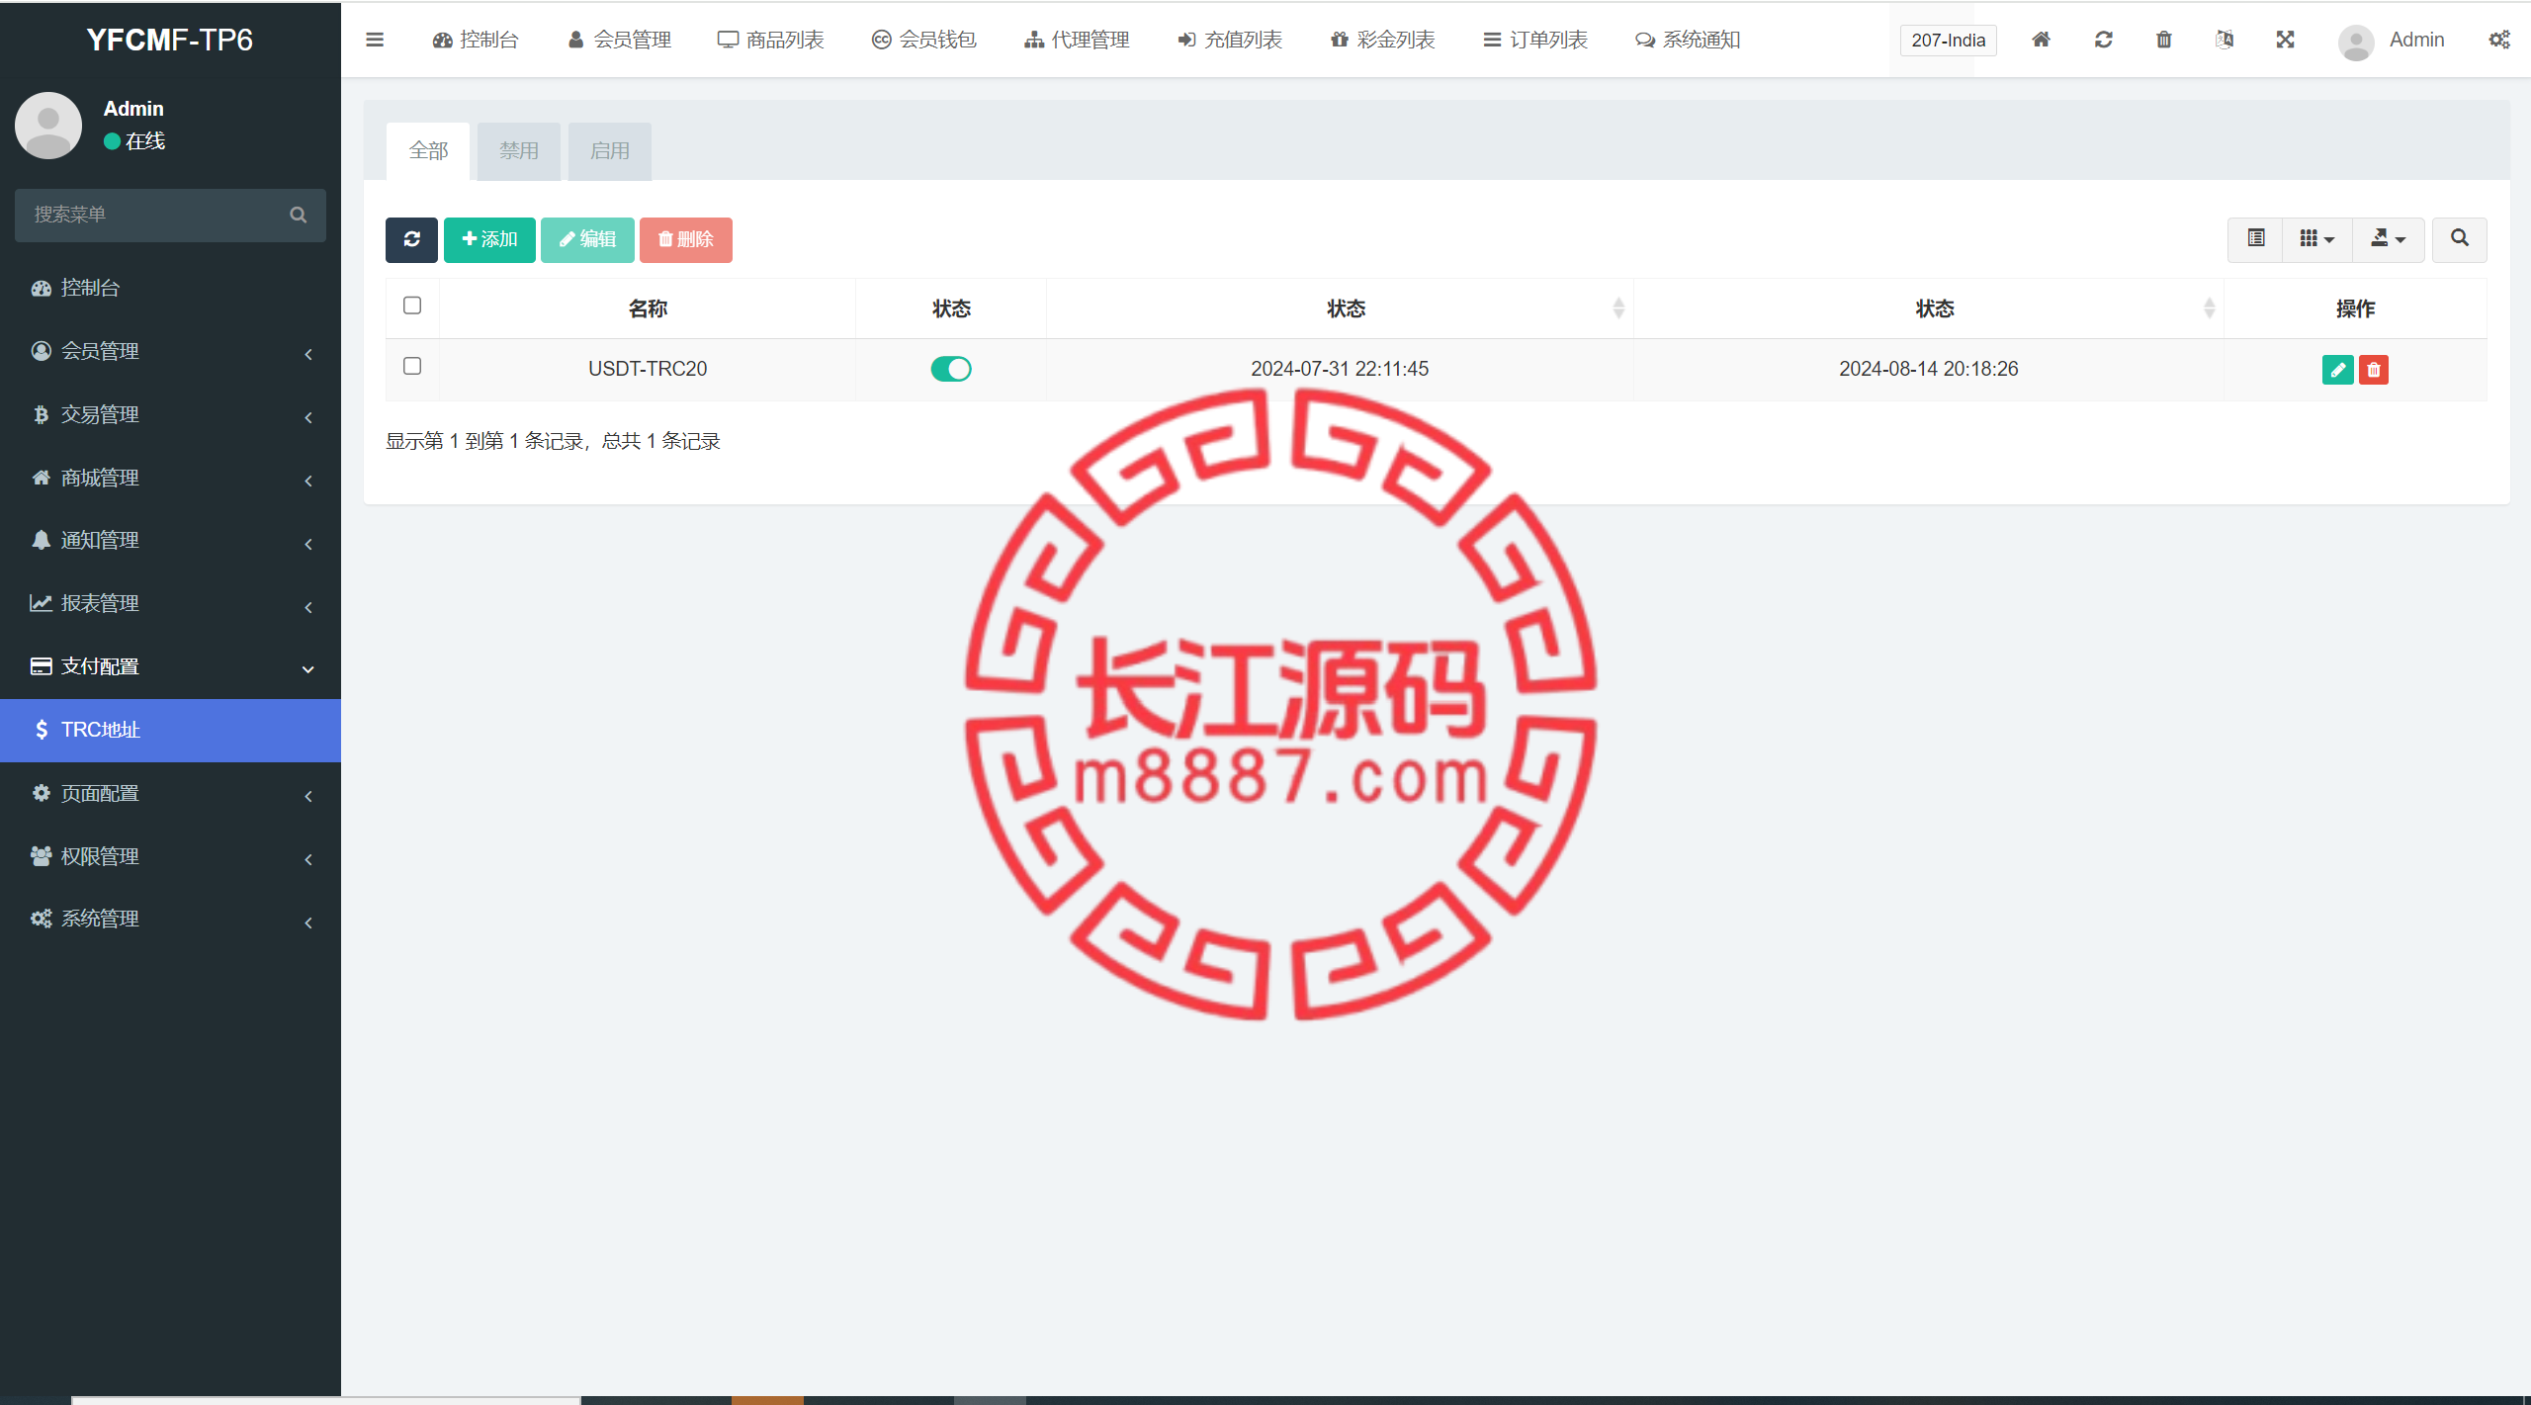The width and height of the screenshot is (2531, 1405).
Task: Open the language switch icon
Action: [2225, 40]
